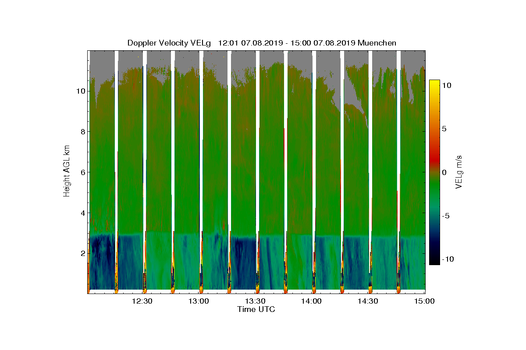Click the height axis label 4
Image resolution: width=526 pixels, height=350 pixels.
point(82,213)
